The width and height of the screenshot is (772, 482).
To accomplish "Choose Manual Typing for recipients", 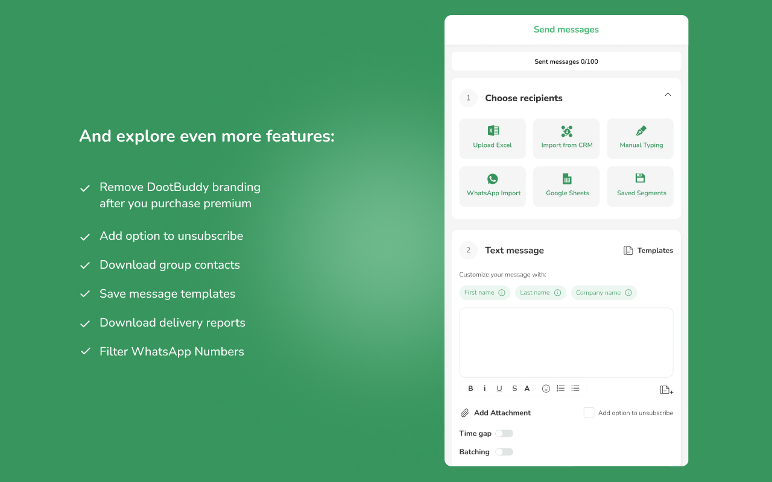I will [x=641, y=139].
